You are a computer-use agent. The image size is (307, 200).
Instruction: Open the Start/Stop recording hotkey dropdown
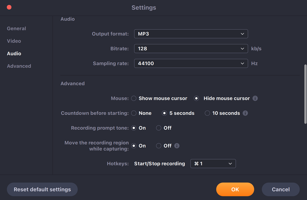[213, 163]
